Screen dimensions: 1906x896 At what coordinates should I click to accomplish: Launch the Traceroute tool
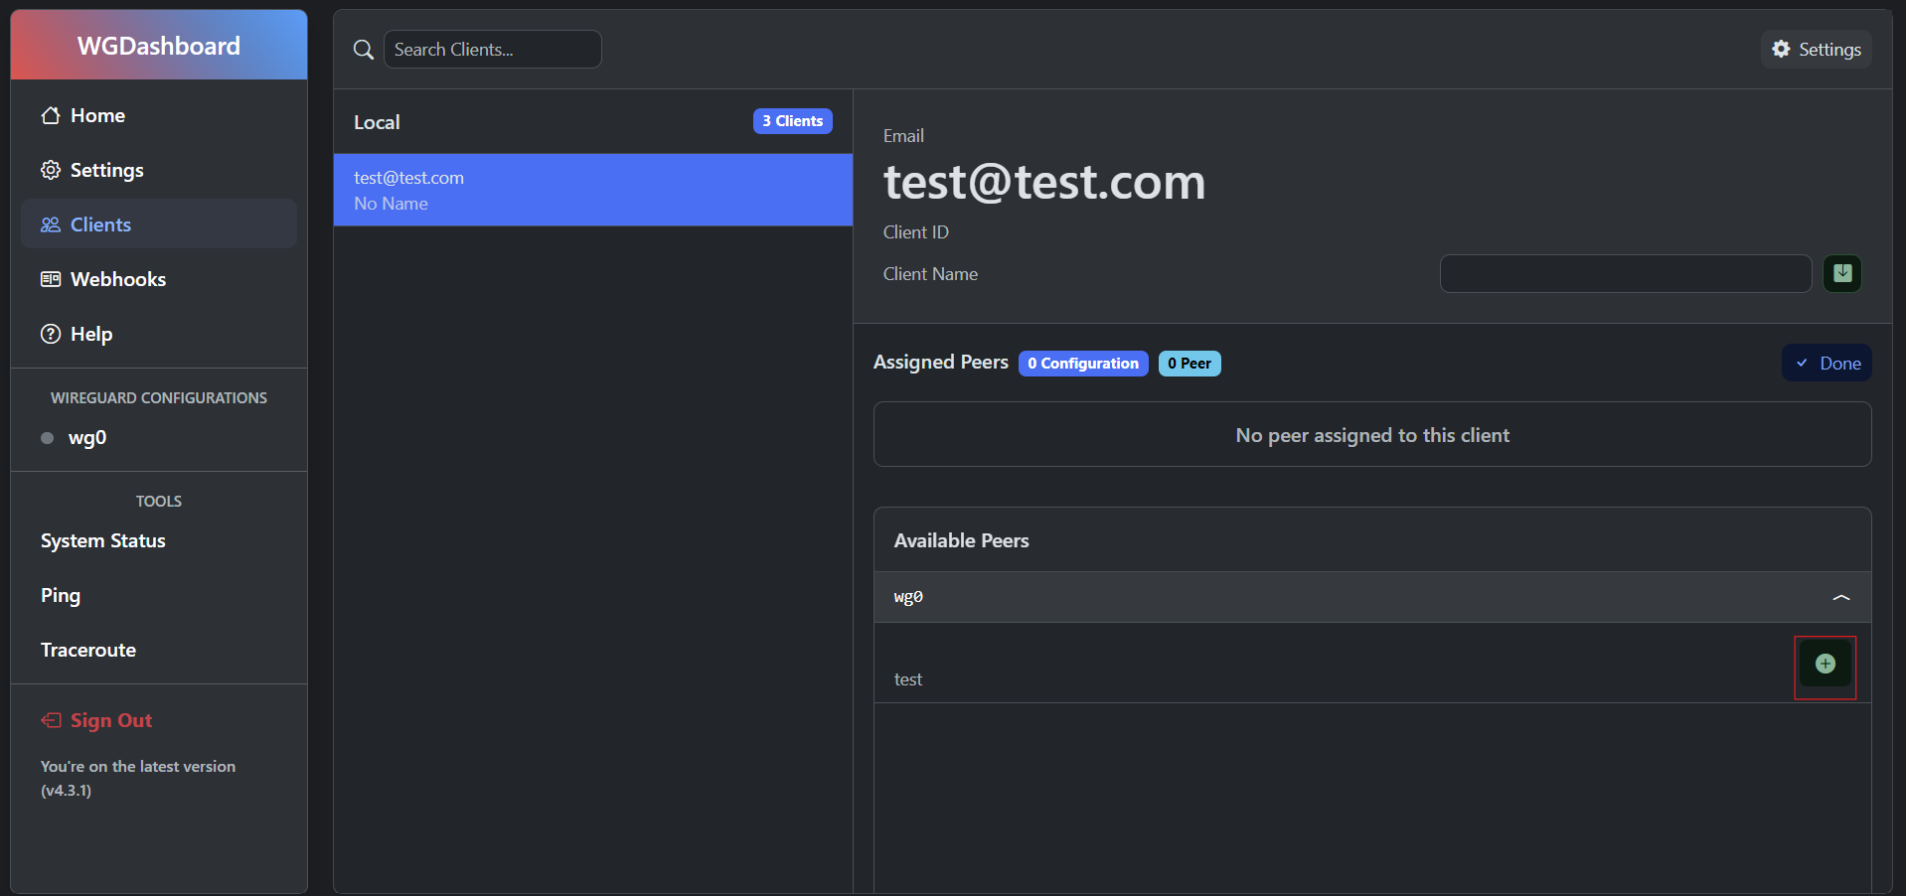(x=88, y=651)
